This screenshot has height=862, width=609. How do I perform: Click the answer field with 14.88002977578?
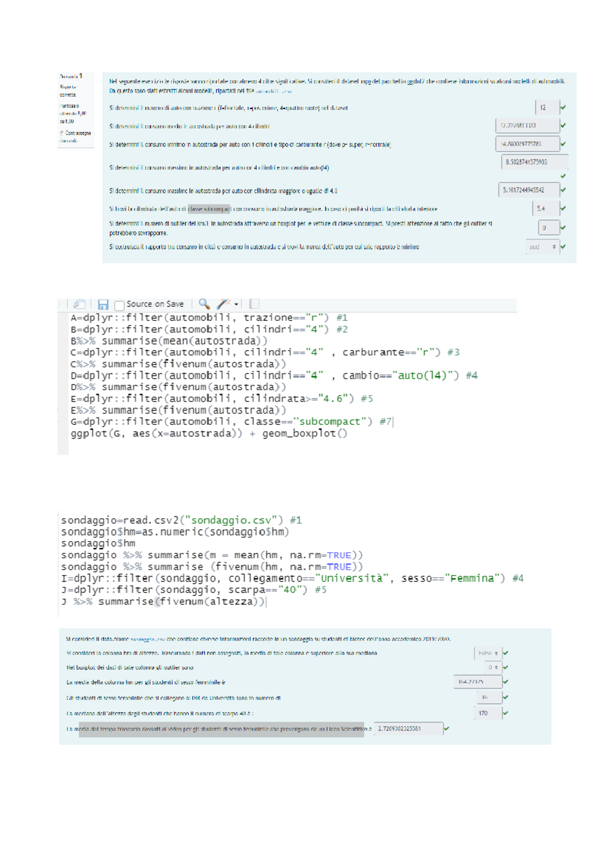(x=527, y=144)
